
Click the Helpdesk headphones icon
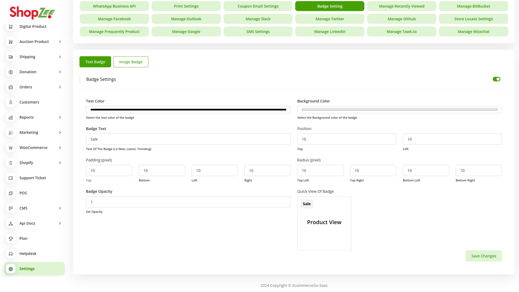pyautogui.click(x=11, y=254)
